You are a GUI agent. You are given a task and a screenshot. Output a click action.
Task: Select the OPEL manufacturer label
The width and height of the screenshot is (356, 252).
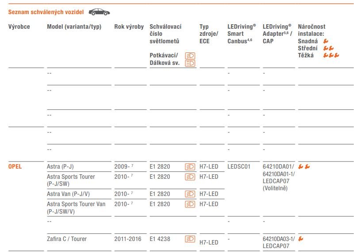click(15, 167)
